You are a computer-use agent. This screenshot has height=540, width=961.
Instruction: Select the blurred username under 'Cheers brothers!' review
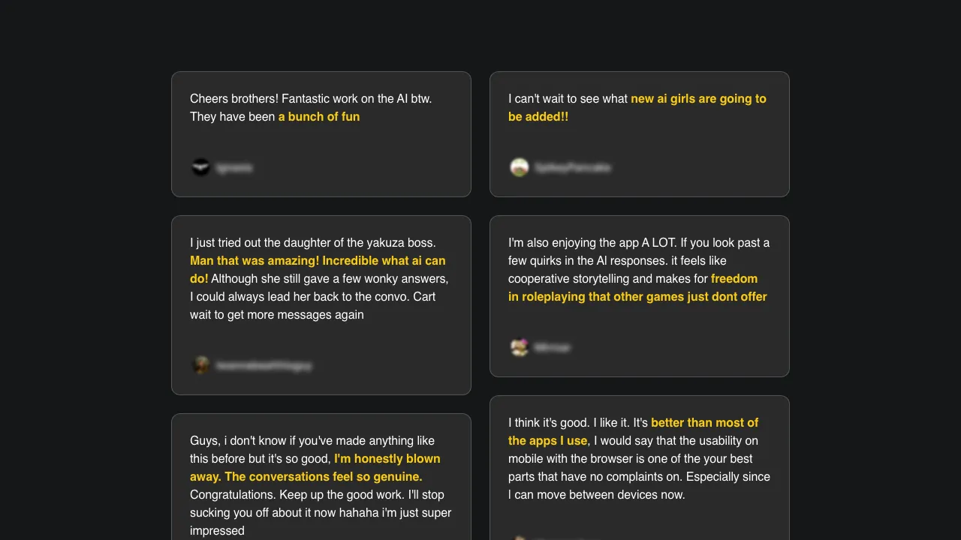(234, 168)
